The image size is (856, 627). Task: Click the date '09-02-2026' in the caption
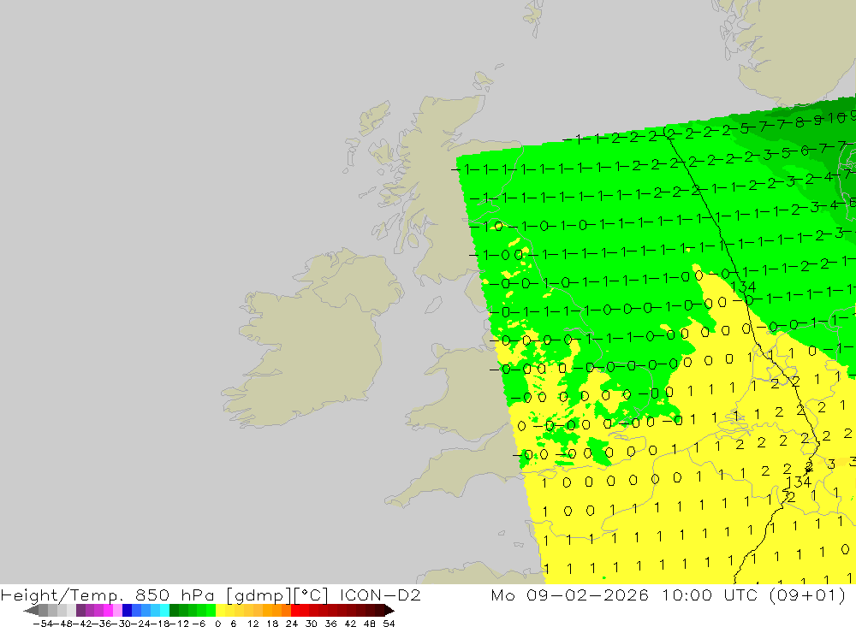coord(587,594)
